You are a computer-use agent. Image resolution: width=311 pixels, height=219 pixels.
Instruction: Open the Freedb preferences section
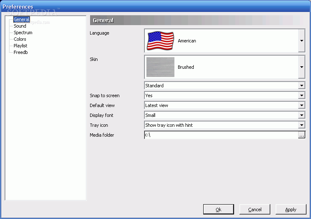coord(21,52)
